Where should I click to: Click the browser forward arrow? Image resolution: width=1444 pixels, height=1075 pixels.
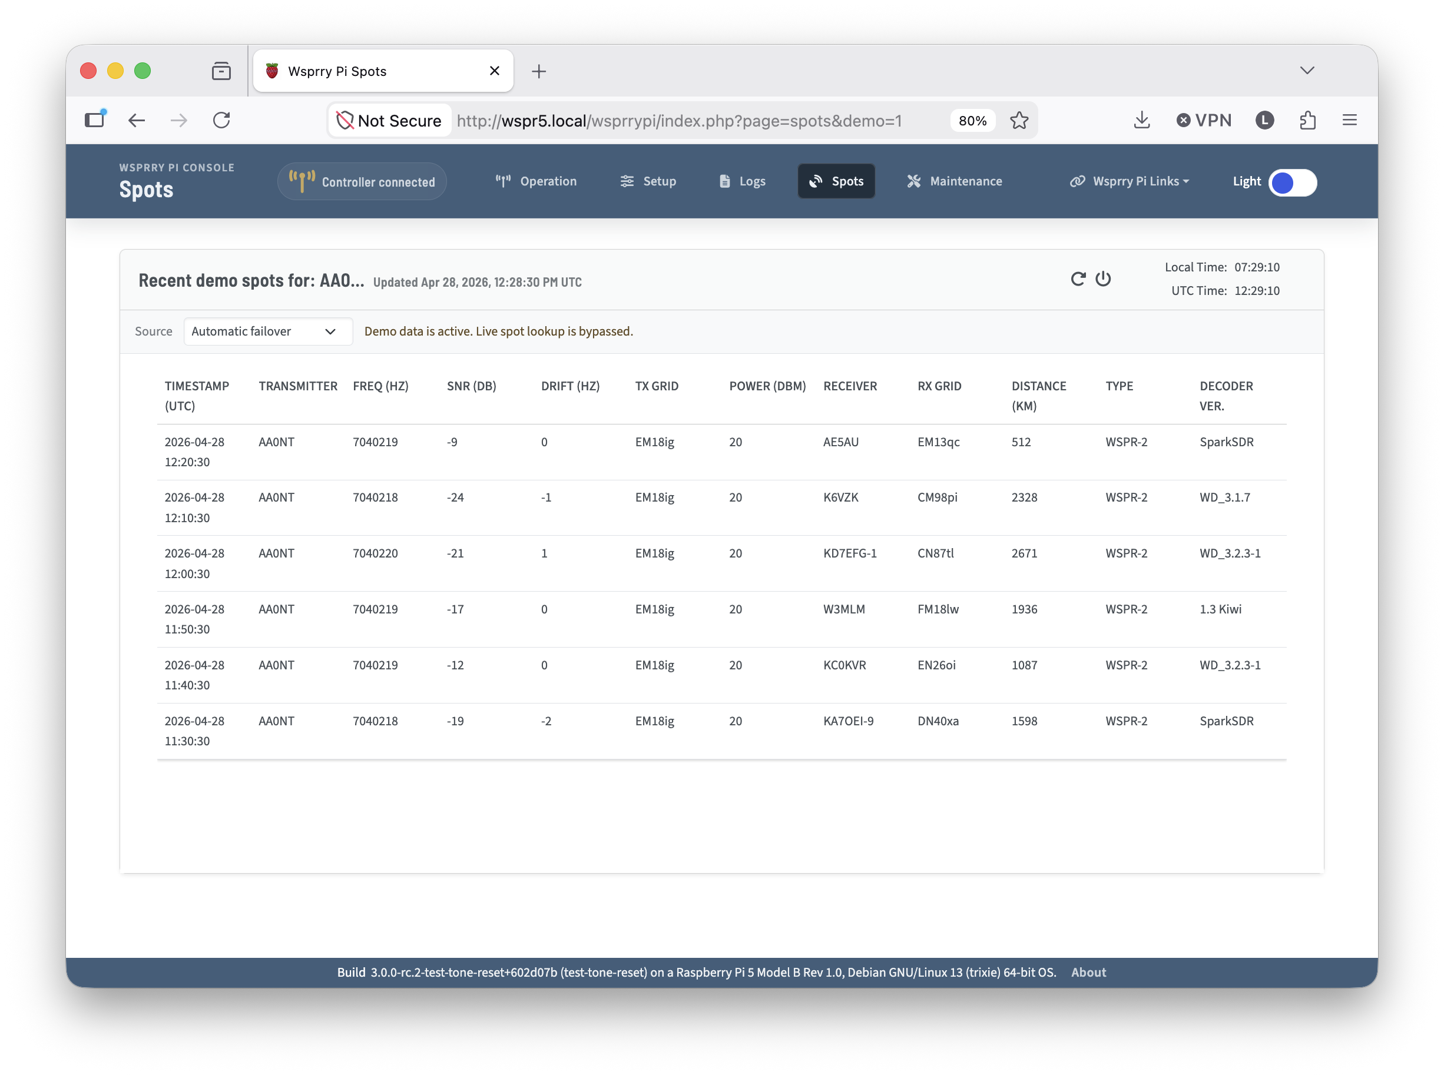179,120
